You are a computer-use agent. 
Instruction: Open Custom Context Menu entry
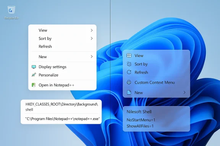(156, 83)
